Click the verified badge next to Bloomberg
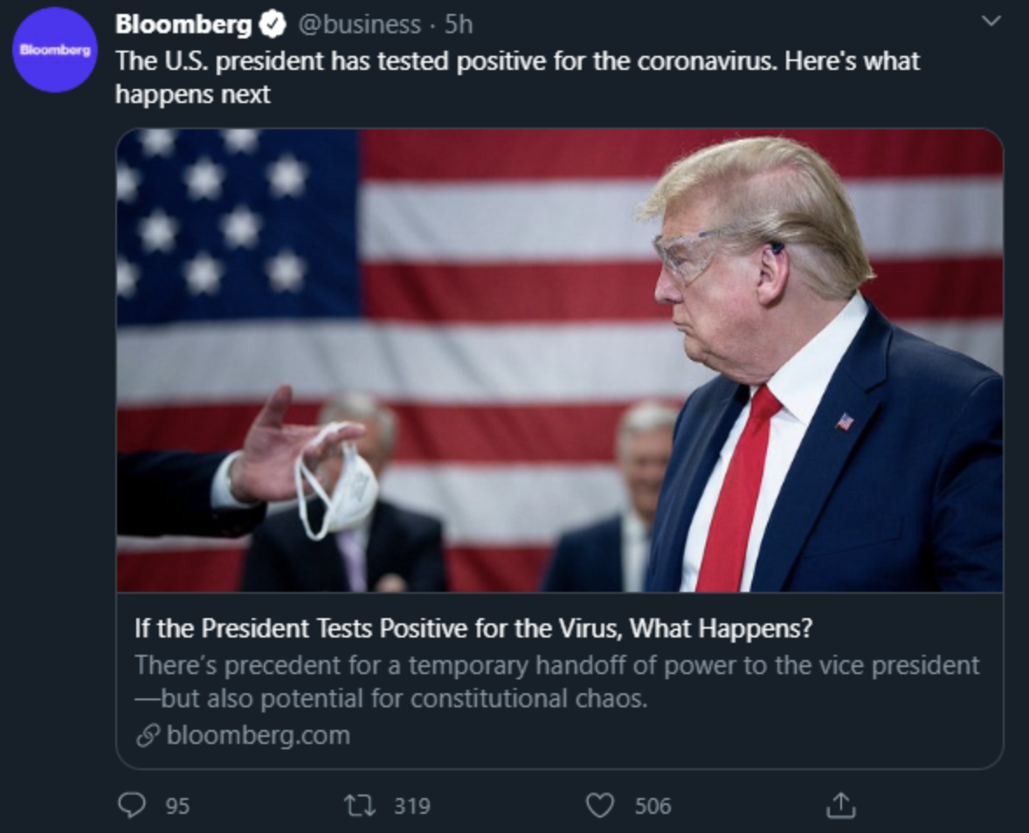 point(274,26)
